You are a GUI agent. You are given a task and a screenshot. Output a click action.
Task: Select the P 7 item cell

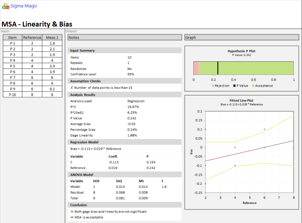(12, 78)
